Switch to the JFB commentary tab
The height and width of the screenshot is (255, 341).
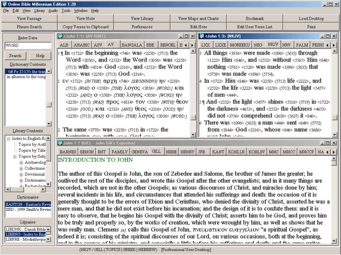pyautogui.click(x=202, y=152)
